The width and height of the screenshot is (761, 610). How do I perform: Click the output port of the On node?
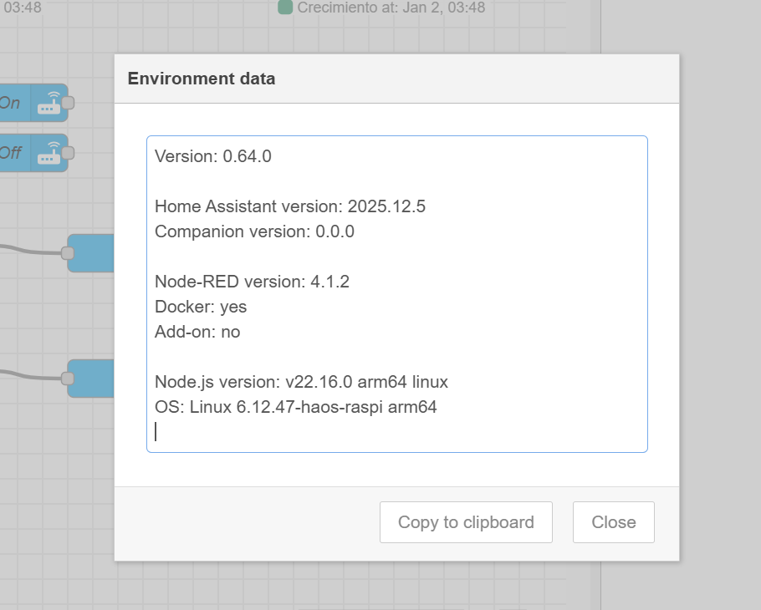[69, 103]
